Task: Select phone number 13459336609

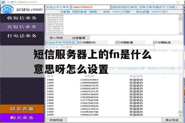Action: coord(89,94)
